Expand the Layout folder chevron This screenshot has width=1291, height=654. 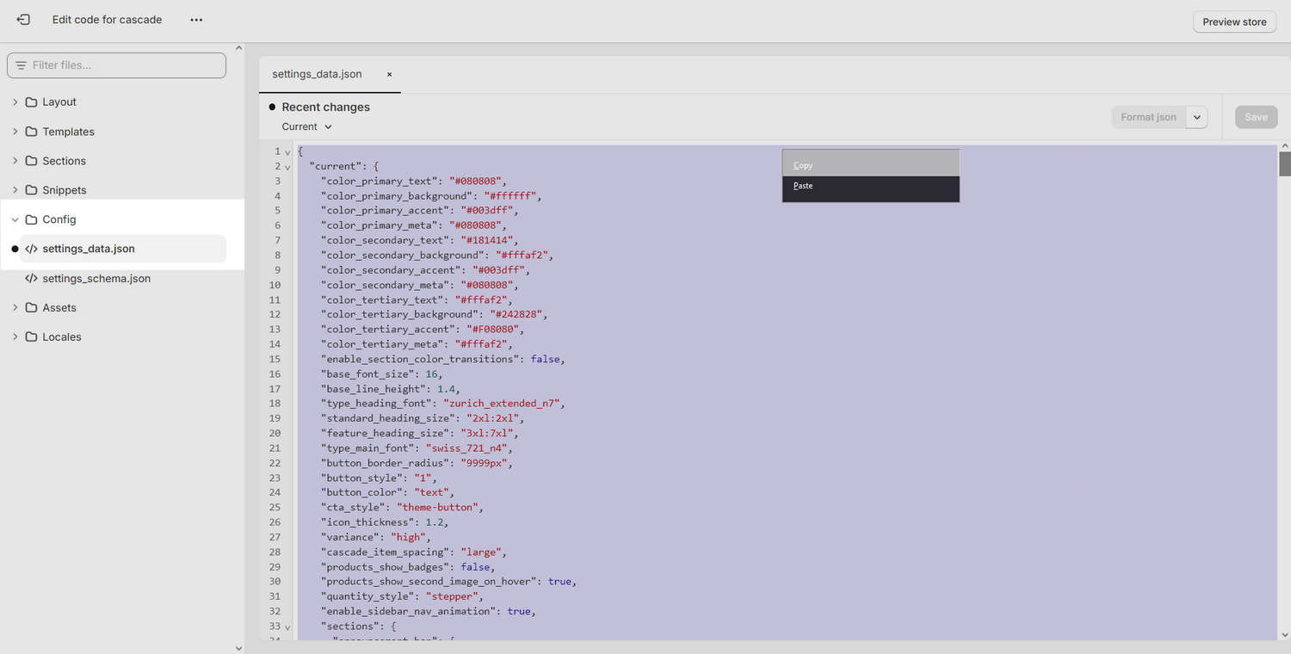(x=15, y=102)
